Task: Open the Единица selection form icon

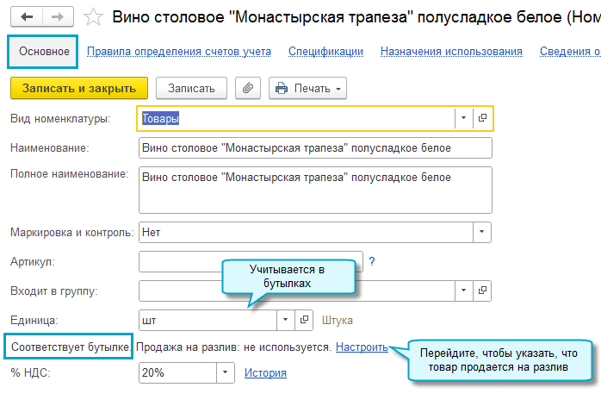Action: click(x=304, y=320)
